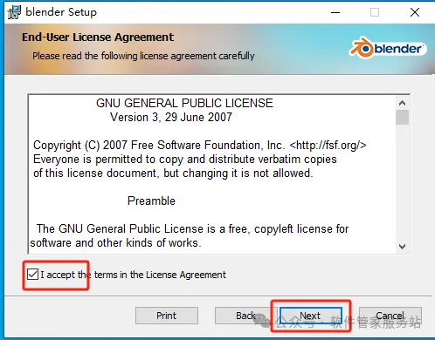435x340 pixels.
Task: Close the blender Setup window
Action: [415, 12]
